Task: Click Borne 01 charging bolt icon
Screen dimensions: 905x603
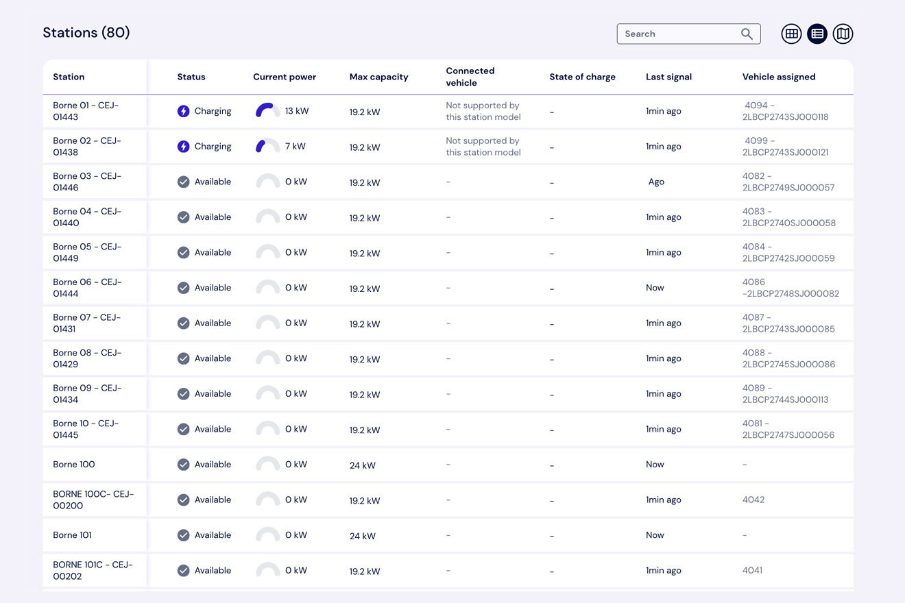Action: pos(183,111)
